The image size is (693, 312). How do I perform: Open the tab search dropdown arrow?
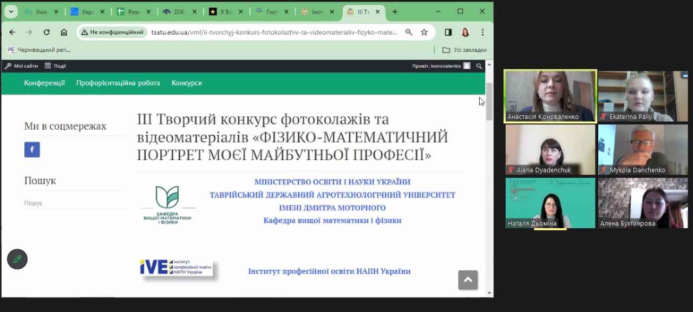tap(10, 11)
